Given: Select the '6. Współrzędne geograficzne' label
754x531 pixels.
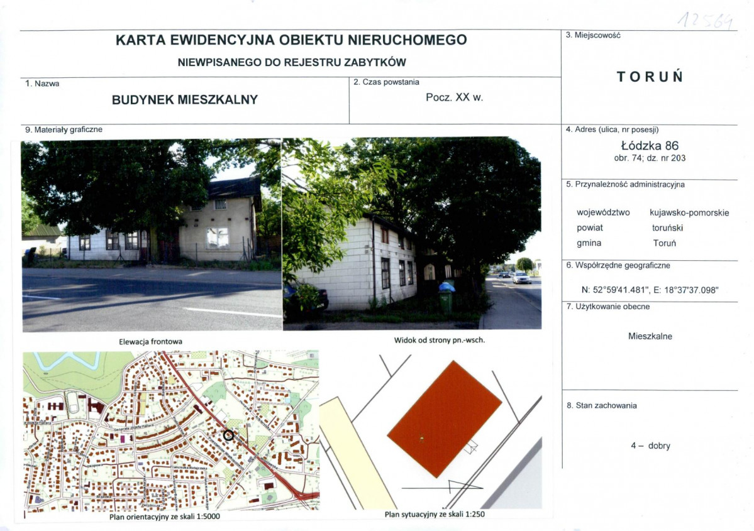Looking at the screenshot, I should tap(618, 265).
